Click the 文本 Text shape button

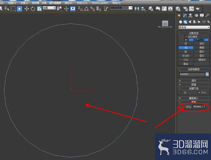coord(186,60)
